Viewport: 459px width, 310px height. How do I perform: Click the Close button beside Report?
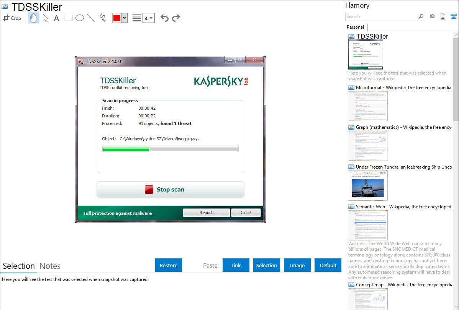[x=246, y=213]
